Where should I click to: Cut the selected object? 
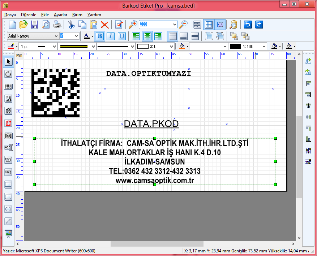click(x=71, y=25)
